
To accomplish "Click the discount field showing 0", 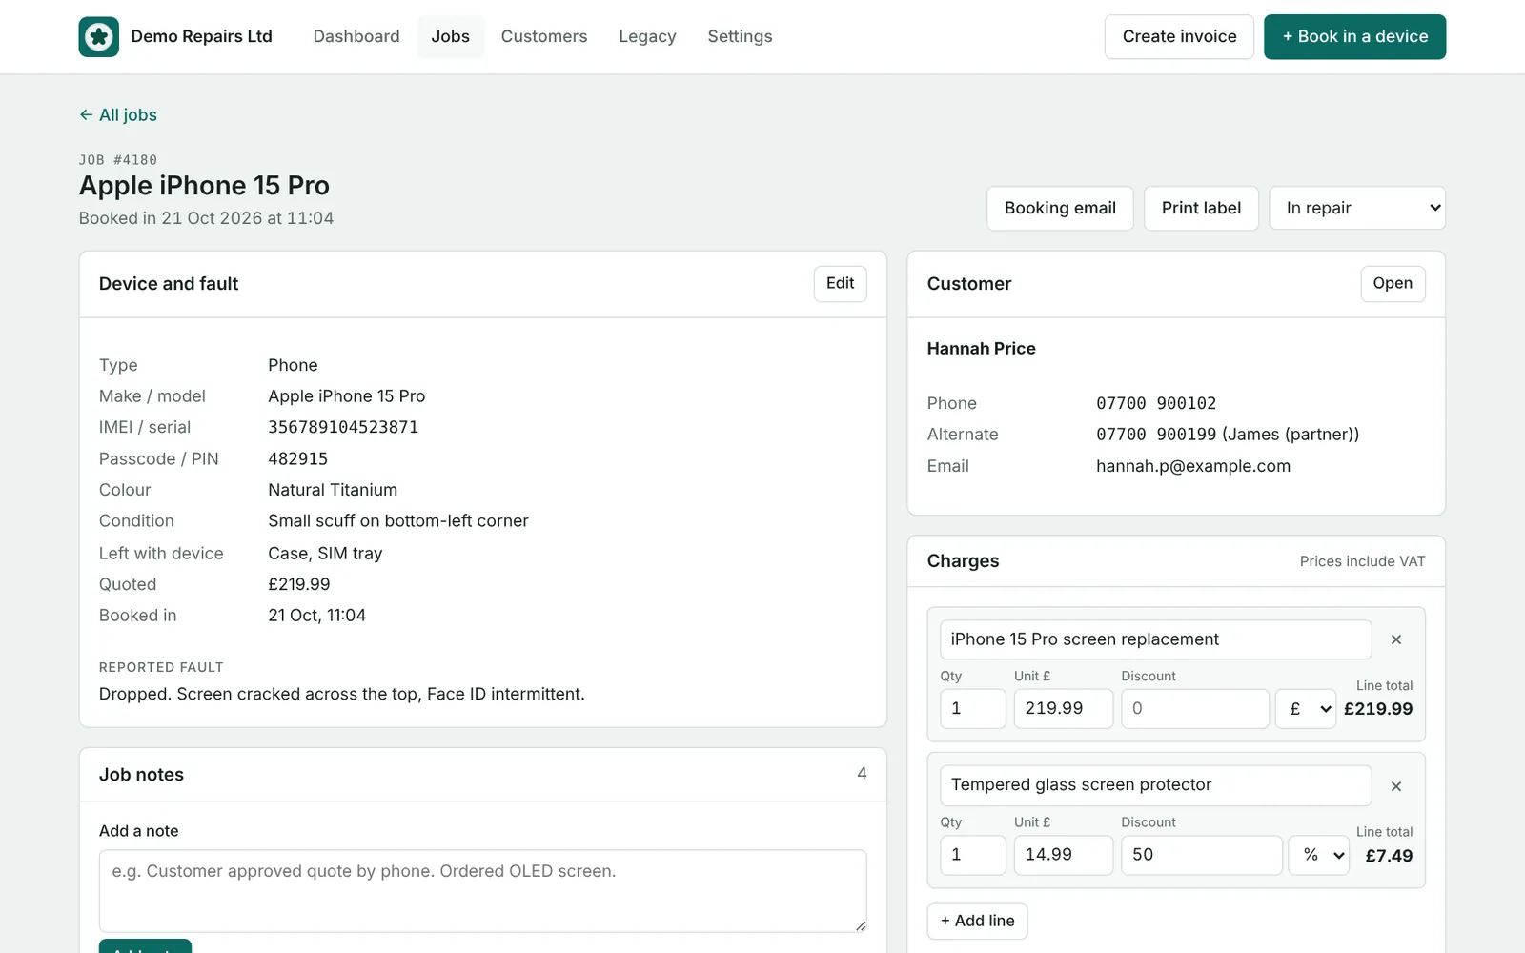I will click(x=1194, y=709).
